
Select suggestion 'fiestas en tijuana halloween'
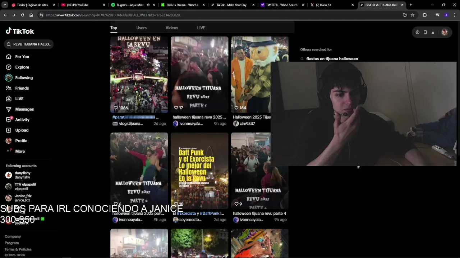(332, 59)
